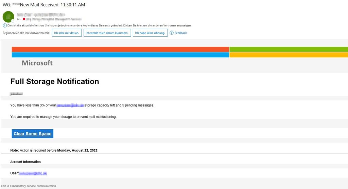The height and width of the screenshot is (189, 348).
Task: Open the Feedback link
Action: 181,33
